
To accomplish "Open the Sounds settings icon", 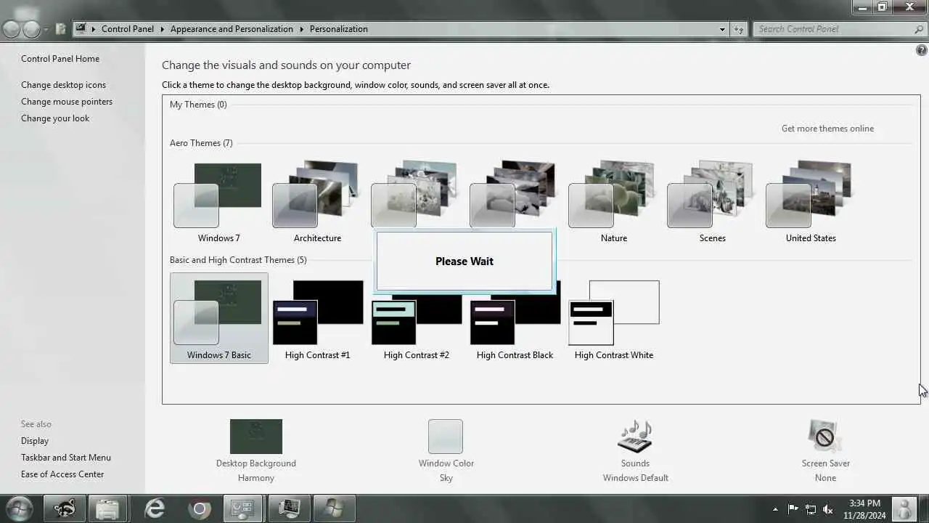I will 635,437.
